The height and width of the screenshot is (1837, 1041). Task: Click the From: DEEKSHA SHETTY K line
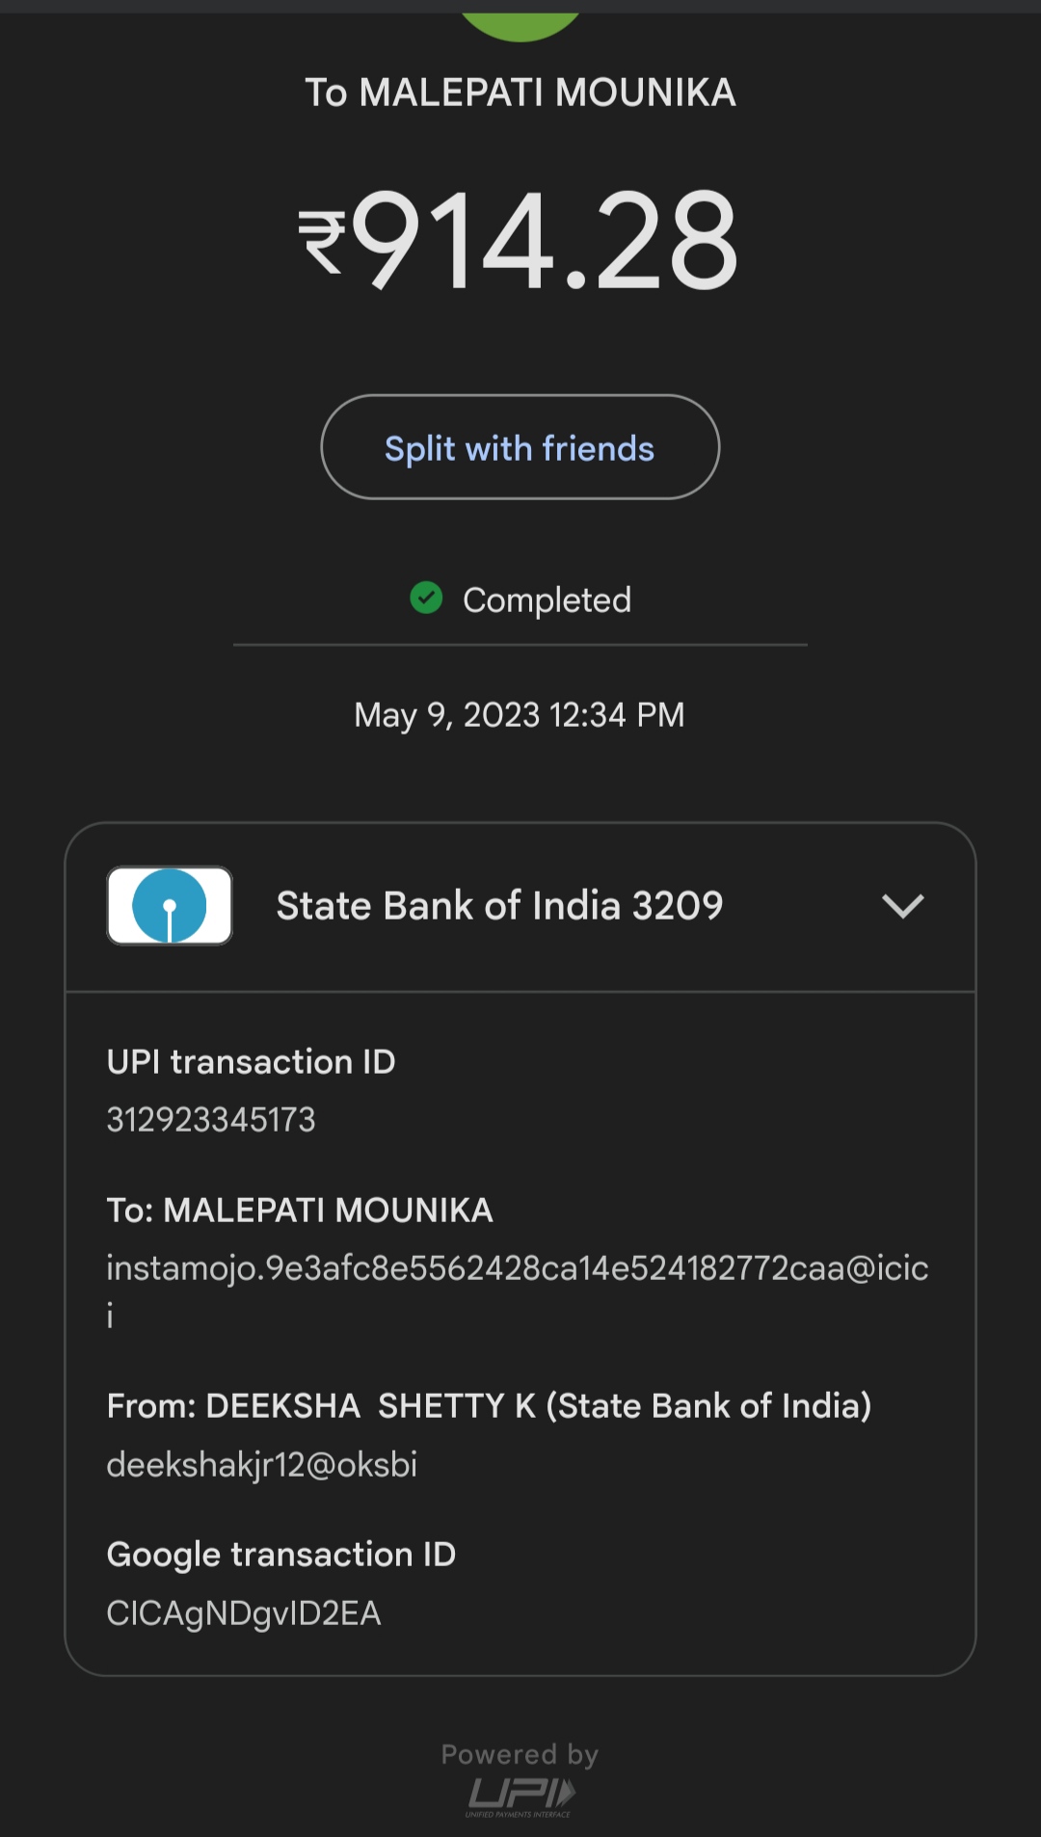(x=489, y=1406)
